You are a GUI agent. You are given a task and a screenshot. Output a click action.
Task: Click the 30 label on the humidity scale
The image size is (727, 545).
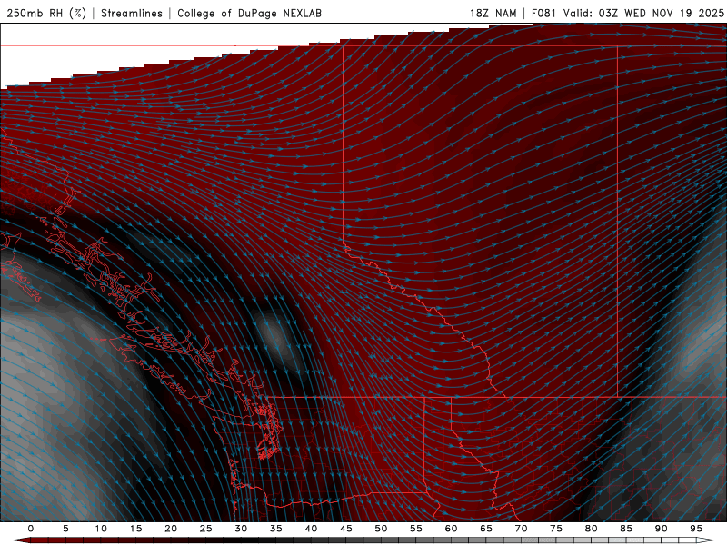241,529
